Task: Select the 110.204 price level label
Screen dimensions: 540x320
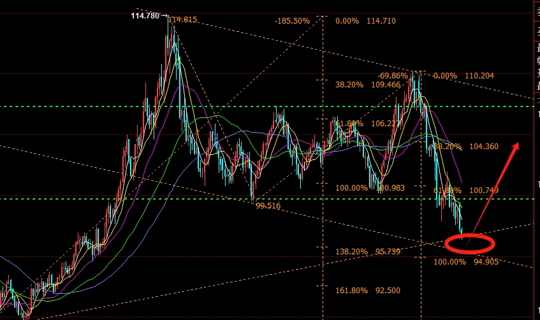Action: click(481, 75)
